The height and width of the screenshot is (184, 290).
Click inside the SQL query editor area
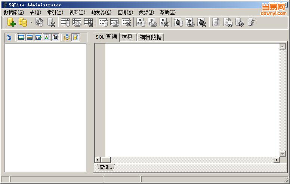(191, 97)
